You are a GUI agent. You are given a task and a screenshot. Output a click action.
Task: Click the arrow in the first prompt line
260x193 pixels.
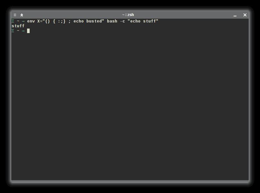pyautogui.click(x=23, y=22)
